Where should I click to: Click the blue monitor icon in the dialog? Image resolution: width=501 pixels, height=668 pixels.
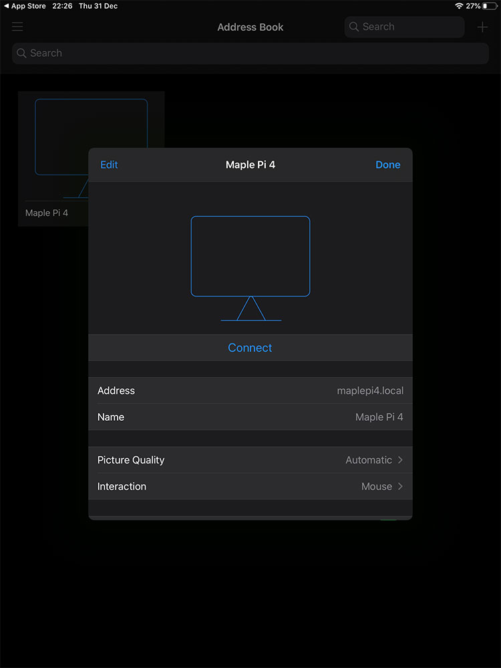[x=251, y=267]
